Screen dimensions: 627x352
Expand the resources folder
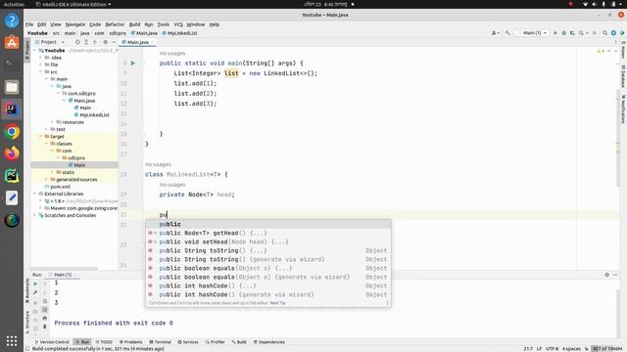click(52, 122)
